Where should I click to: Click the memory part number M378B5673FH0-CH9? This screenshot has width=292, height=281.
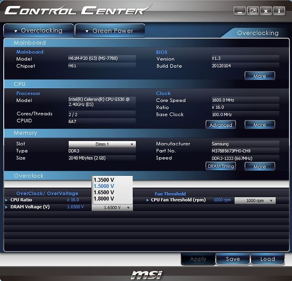point(231,151)
